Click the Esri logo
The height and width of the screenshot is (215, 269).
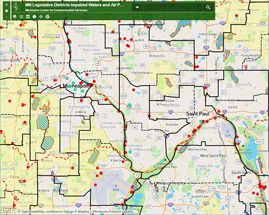[8, 211]
